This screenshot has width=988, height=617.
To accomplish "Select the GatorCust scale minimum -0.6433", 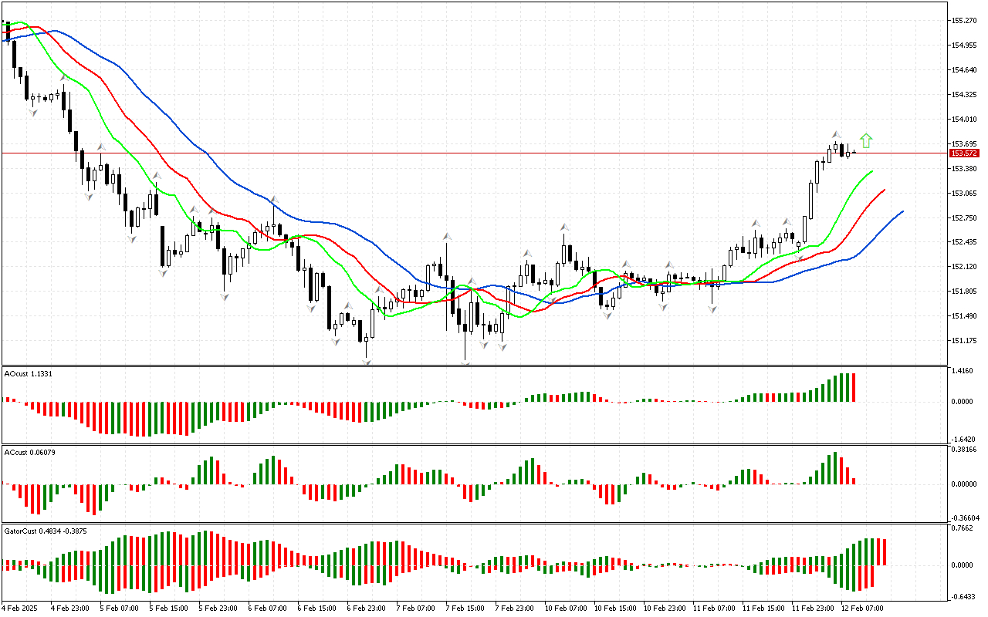I will (x=962, y=596).
